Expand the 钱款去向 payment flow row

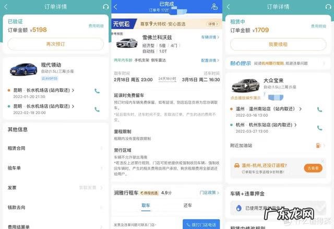[56, 207]
